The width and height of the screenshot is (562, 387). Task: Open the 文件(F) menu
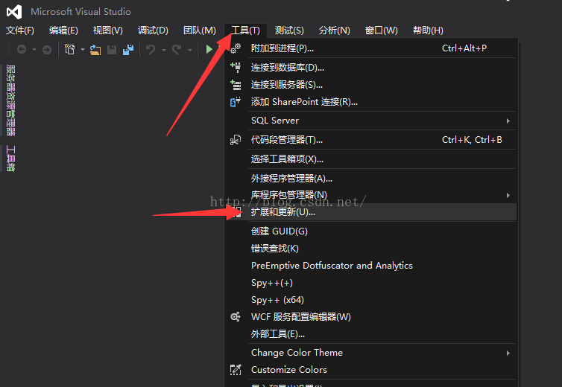(20, 31)
